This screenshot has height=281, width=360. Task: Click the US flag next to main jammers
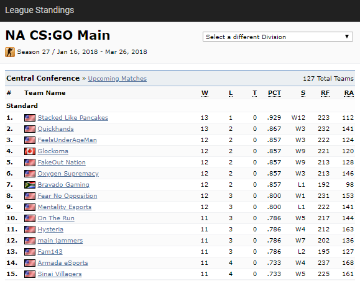[x=30, y=241]
